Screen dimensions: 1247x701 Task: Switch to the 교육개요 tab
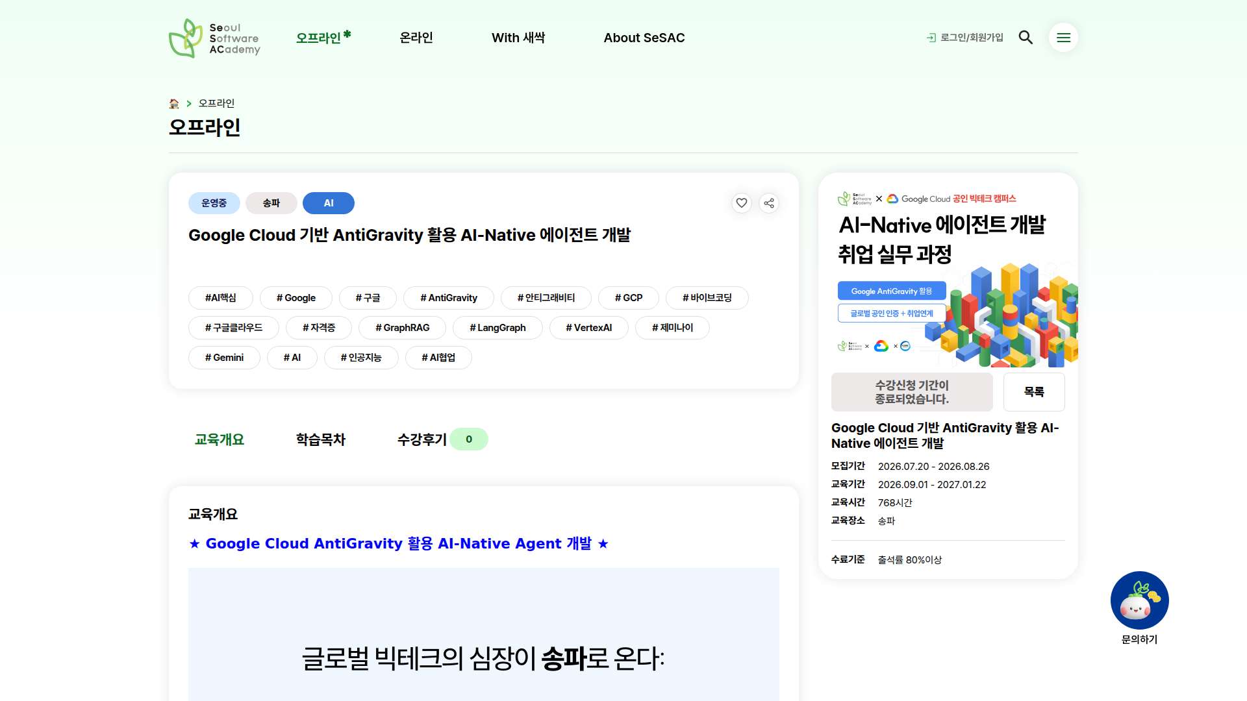(x=220, y=439)
